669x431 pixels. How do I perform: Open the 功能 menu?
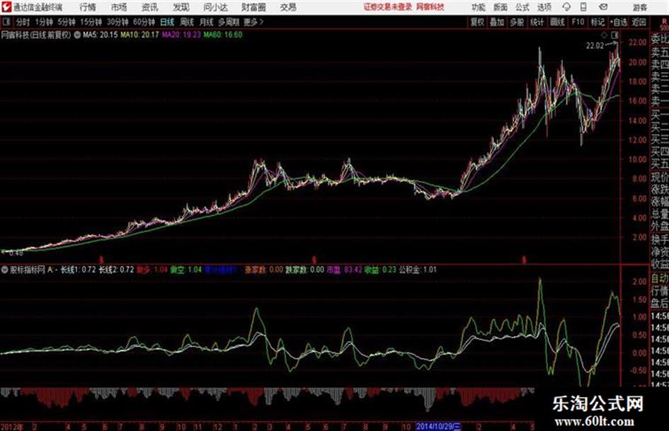tap(479, 7)
